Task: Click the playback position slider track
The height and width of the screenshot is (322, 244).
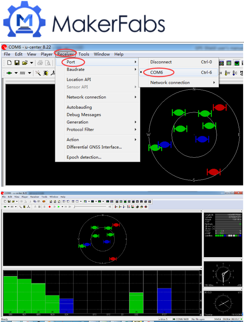Action: (90, 207)
